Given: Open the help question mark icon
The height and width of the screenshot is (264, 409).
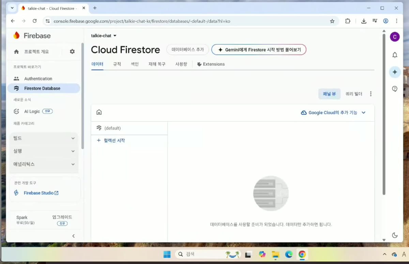Looking at the screenshot, I should coord(395,89).
